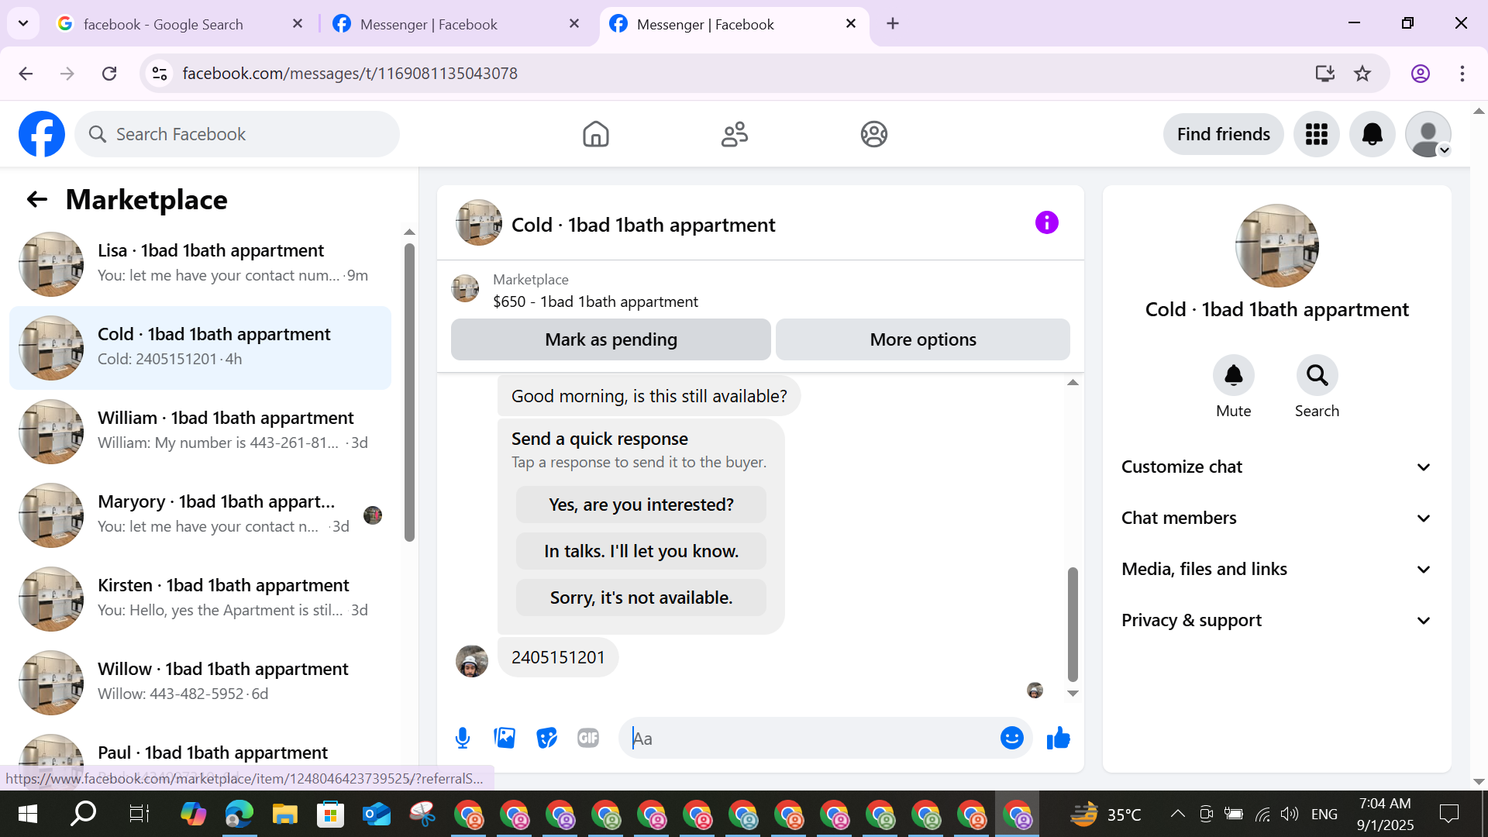Open Facebook home via logo
The width and height of the screenshot is (1488, 837).
42,134
